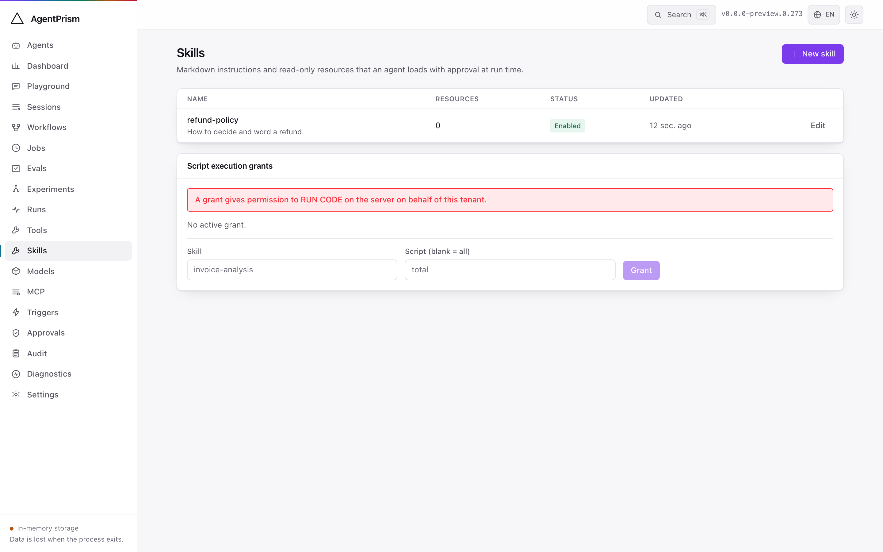Click the Workflows branching icon
883x552 pixels.
[16, 127]
